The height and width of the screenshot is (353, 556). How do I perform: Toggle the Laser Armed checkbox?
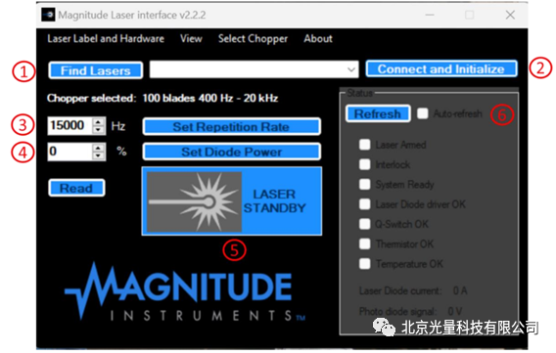364,145
